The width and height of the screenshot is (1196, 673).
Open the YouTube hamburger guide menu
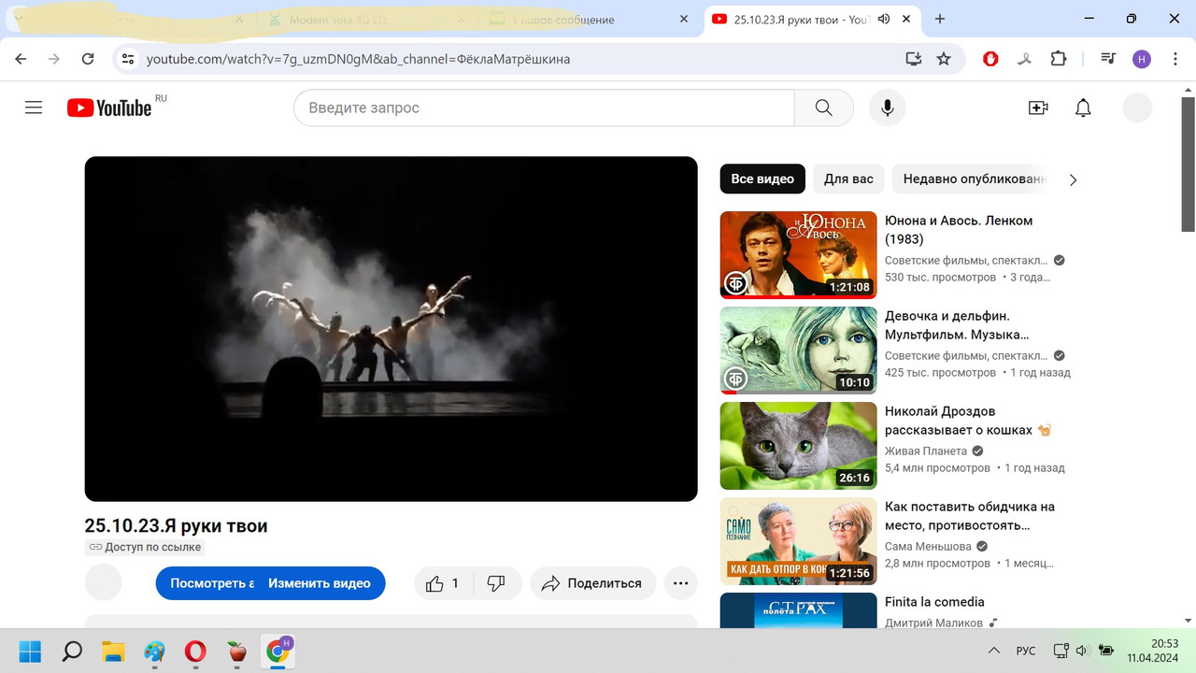click(x=34, y=107)
